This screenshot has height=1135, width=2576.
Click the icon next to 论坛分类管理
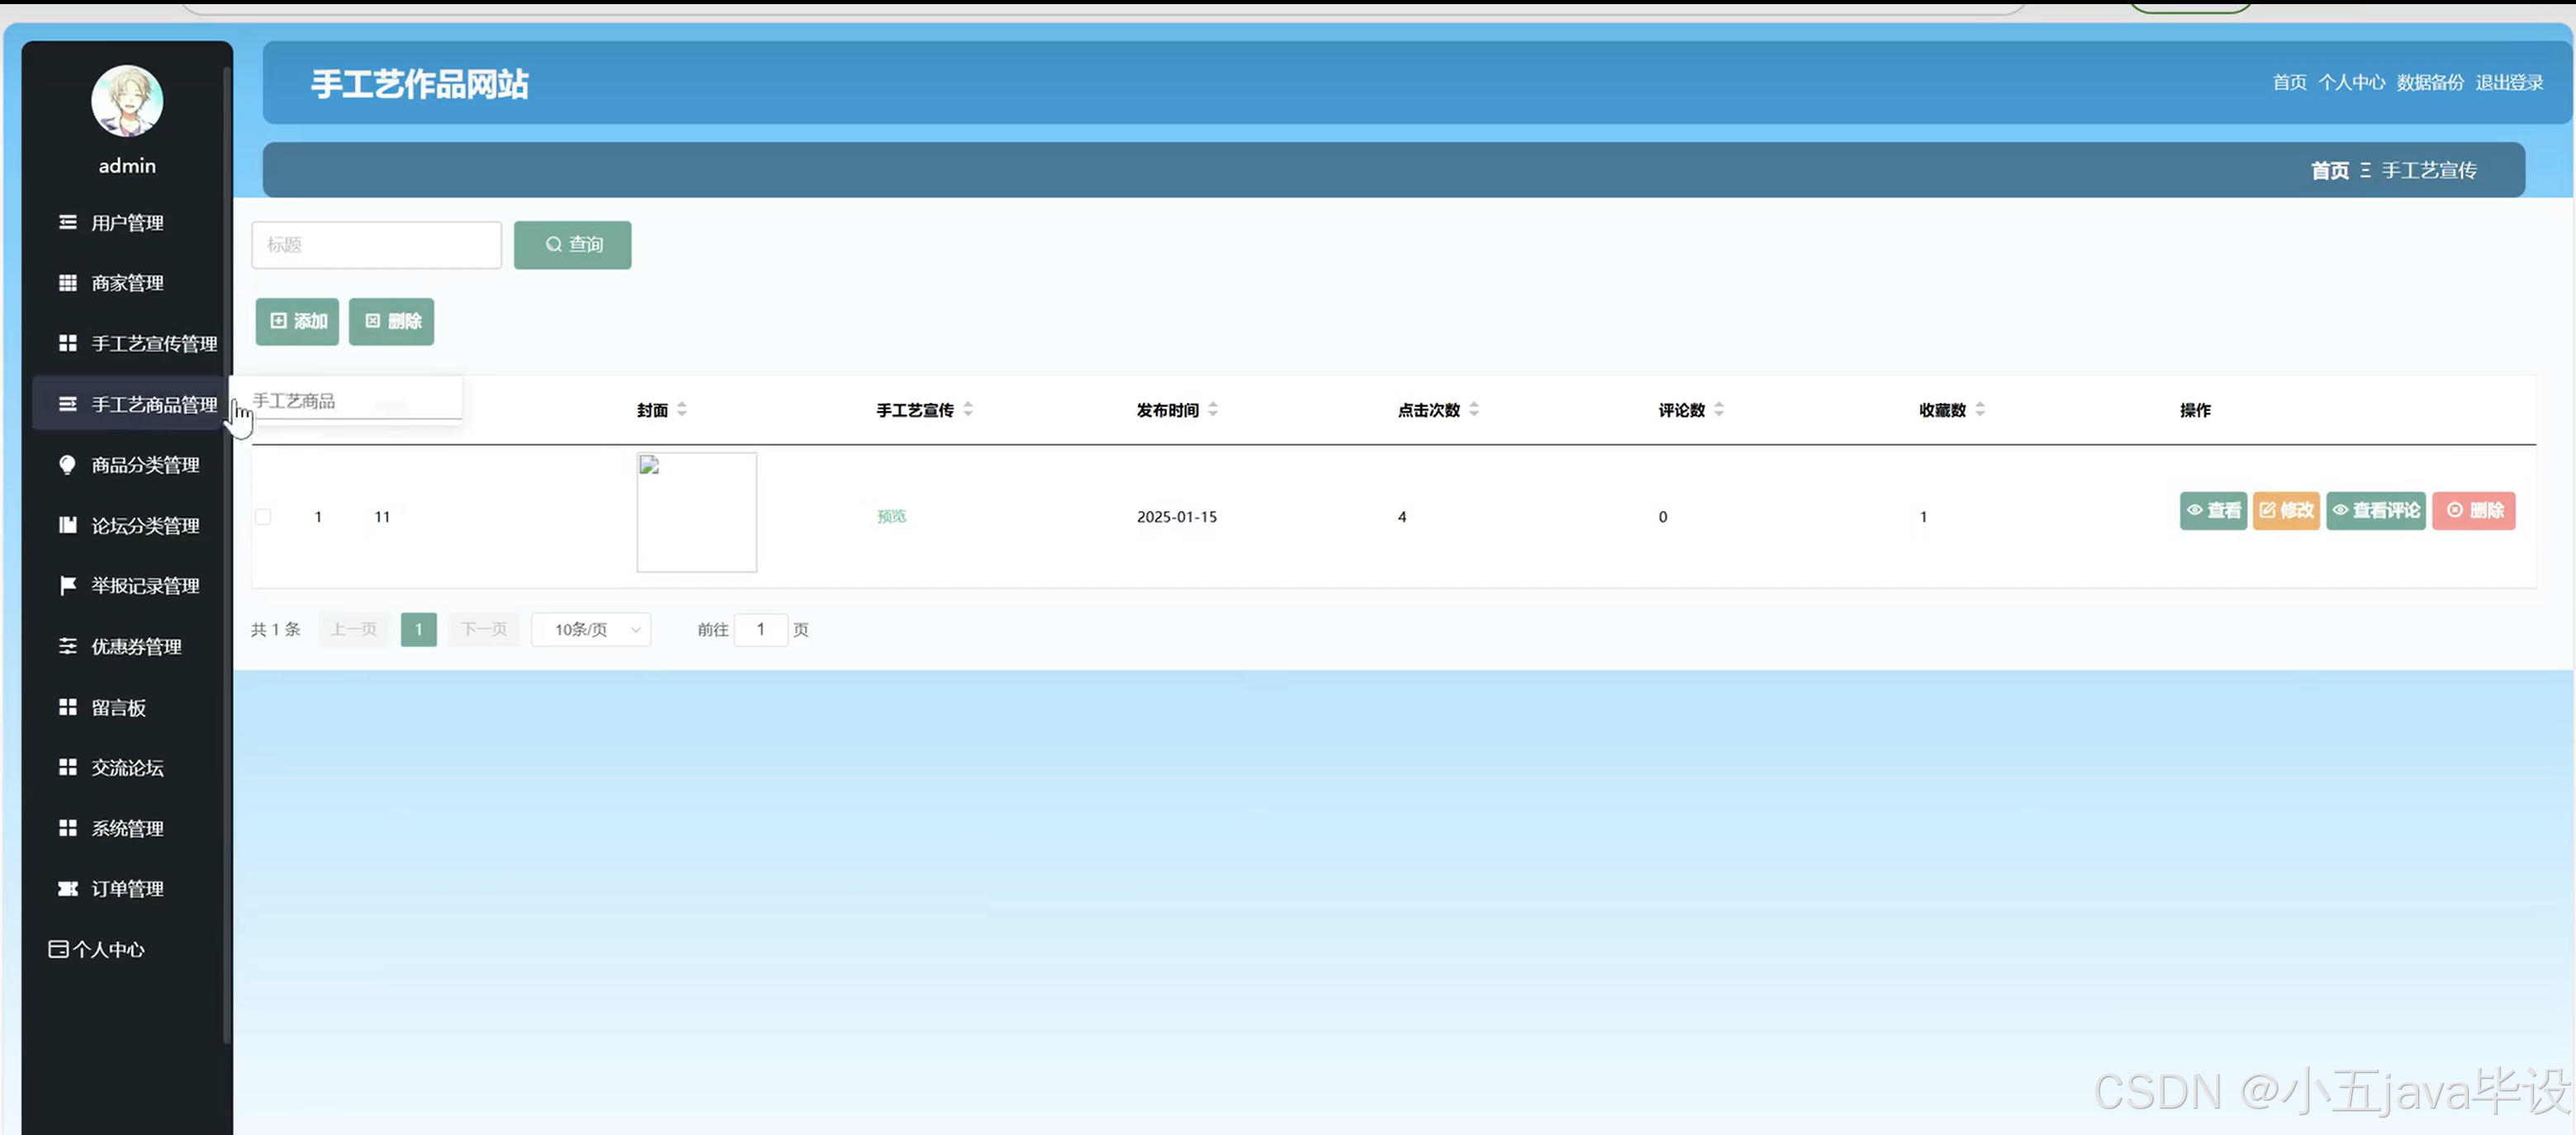[x=67, y=524]
